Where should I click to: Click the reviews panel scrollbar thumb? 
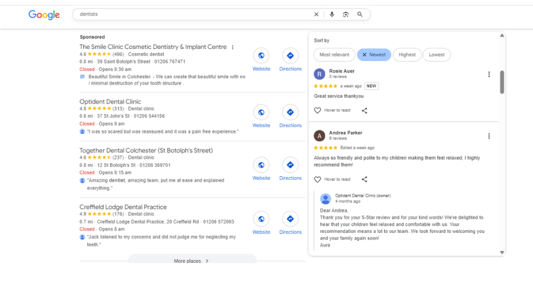502,82
